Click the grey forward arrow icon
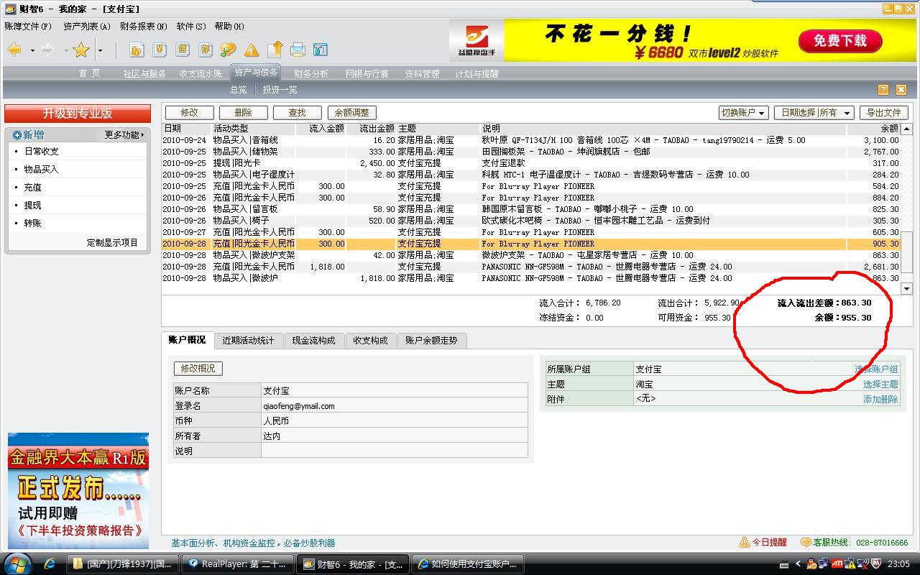This screenshot has height=575, width=920. click(48, 50)
